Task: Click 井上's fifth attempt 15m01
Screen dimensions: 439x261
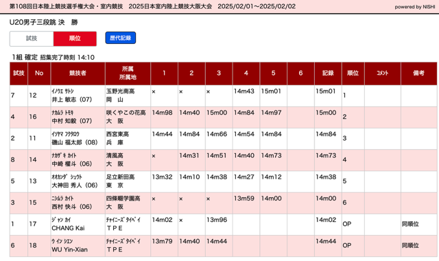Action: point(271,91)
